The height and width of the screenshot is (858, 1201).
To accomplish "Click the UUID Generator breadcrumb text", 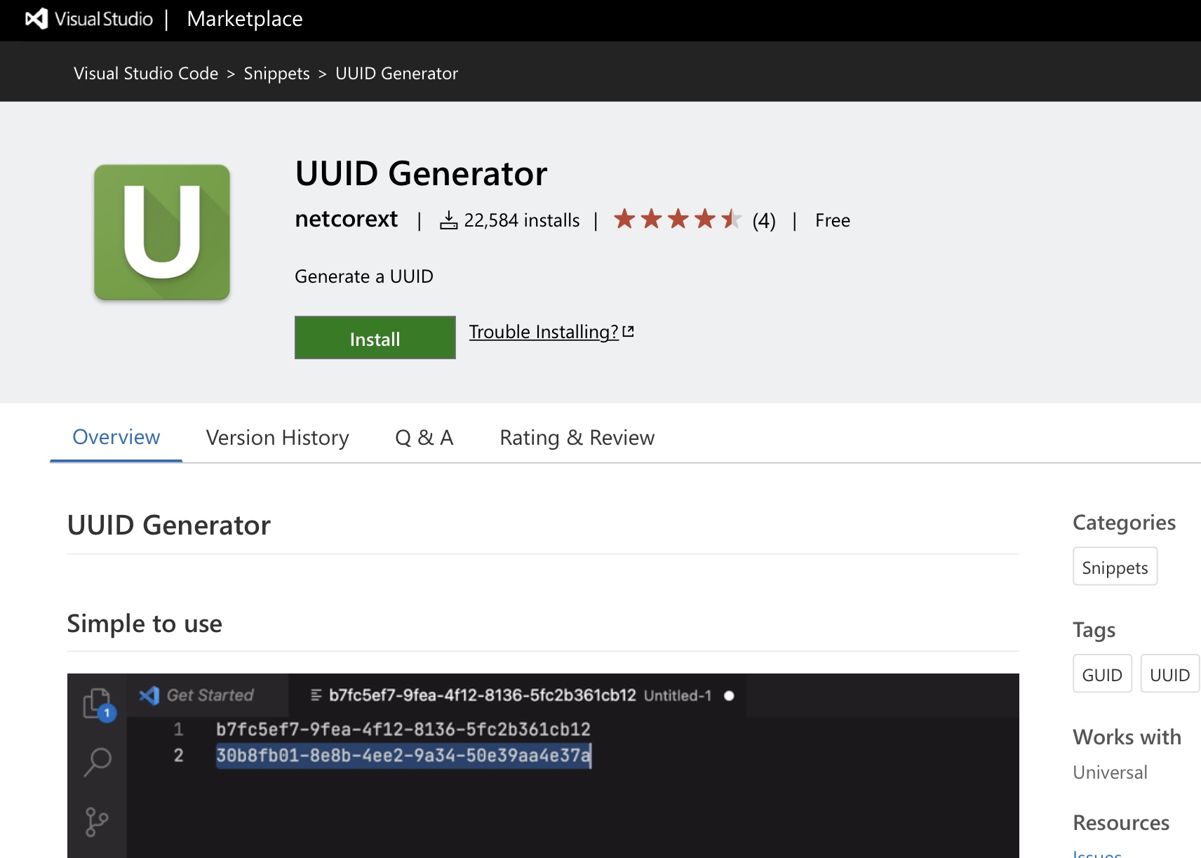I will tap(396, 73).
